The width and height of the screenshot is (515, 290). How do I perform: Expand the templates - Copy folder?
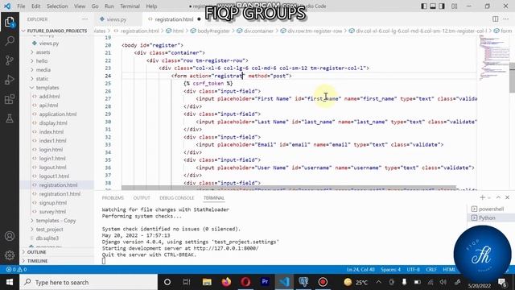tap(56, 220)
